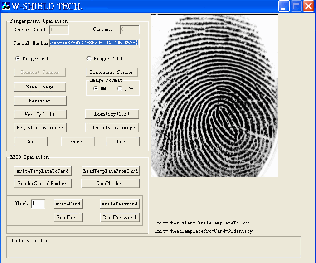Image resolution: width=316 pixels, height=263 pixels.
Task: Click the ReadCard button
Action: pos(68,218)
